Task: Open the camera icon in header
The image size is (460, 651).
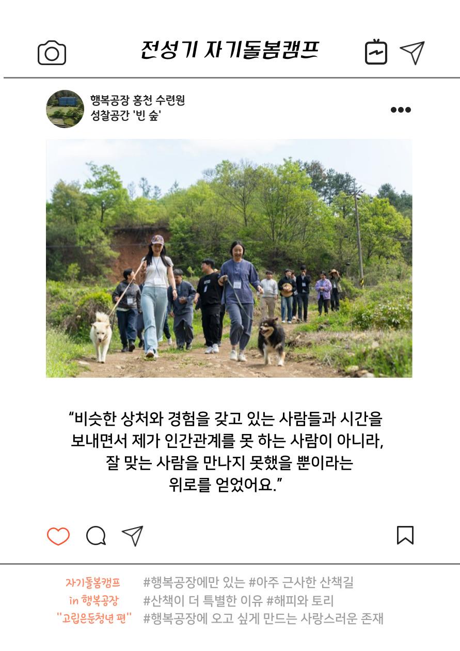Action: [x=52, y=53]
